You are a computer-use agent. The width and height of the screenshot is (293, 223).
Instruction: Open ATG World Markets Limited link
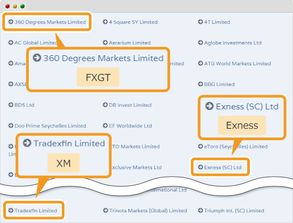(238, 64)
